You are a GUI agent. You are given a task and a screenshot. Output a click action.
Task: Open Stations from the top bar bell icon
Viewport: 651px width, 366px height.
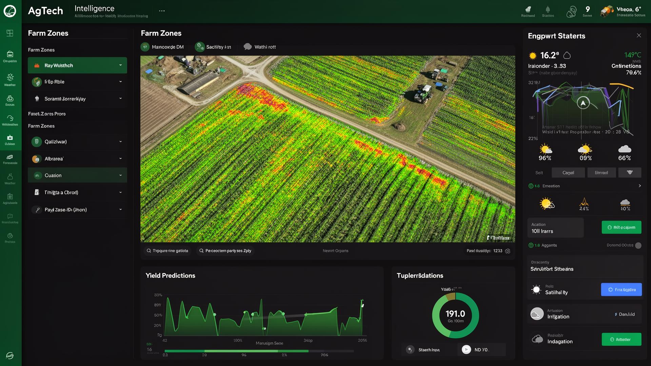coord(547,10)
